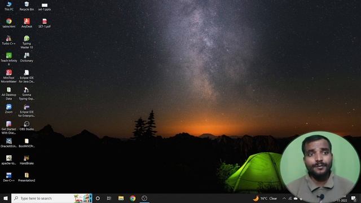Image resolution: width=361 pixels, height=203 pixels.
Task: Select the Recycle Bin icon
Action: (27, 6)
